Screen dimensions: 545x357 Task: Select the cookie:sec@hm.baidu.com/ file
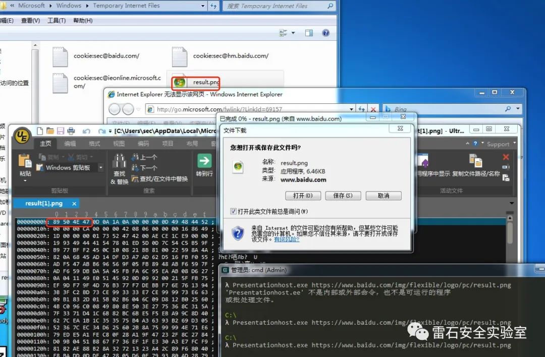pos(221,56)
